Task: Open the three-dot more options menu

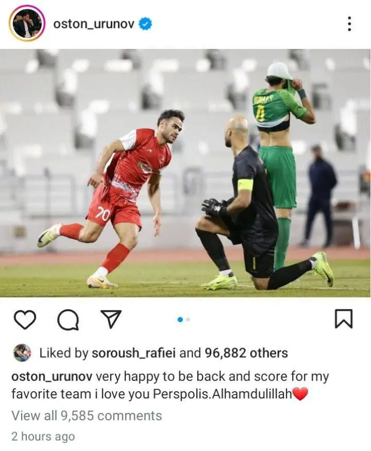Action: pyautogui.click(x=349, y=24)
